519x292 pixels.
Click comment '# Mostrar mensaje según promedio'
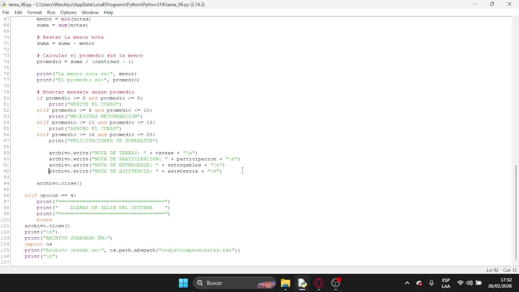[x=85, y=92]
